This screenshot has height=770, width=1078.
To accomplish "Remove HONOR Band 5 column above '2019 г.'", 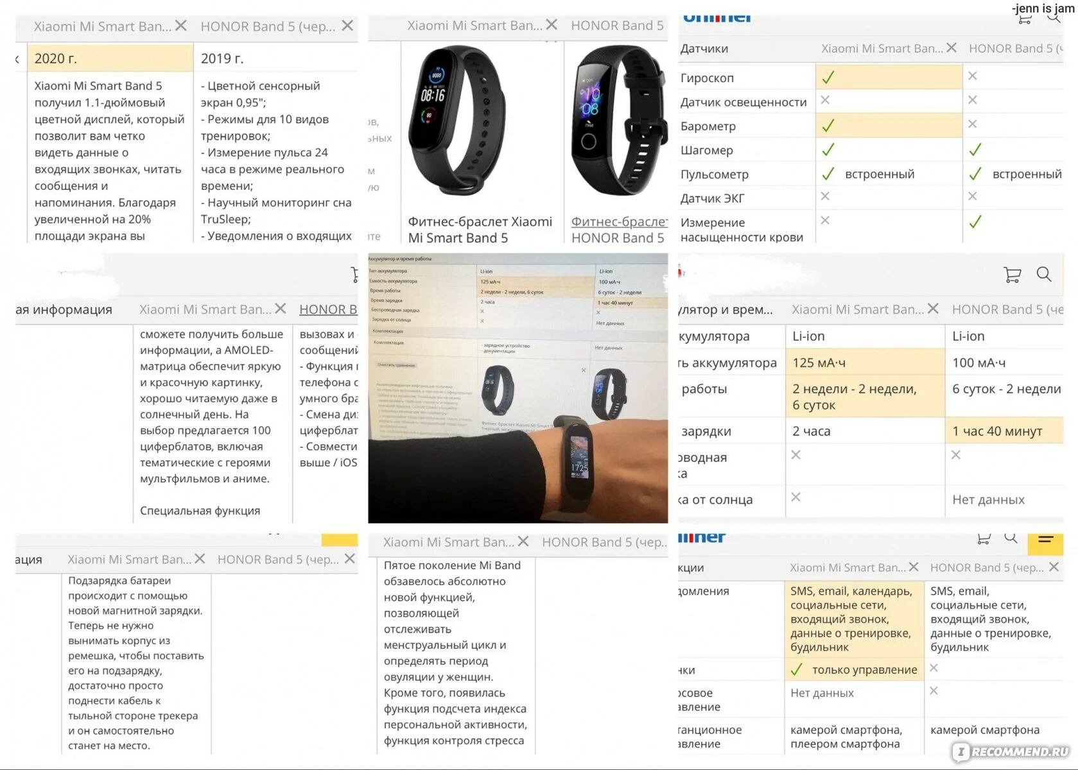I will pos(347,26).
